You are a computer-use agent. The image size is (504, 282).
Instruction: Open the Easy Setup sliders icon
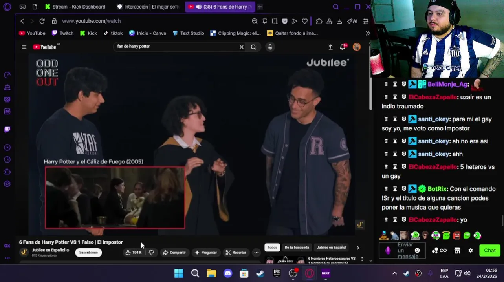(366, 21)
